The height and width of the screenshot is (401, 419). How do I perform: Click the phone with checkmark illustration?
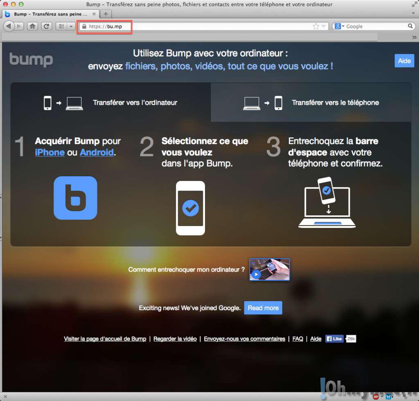pos(191,208)
